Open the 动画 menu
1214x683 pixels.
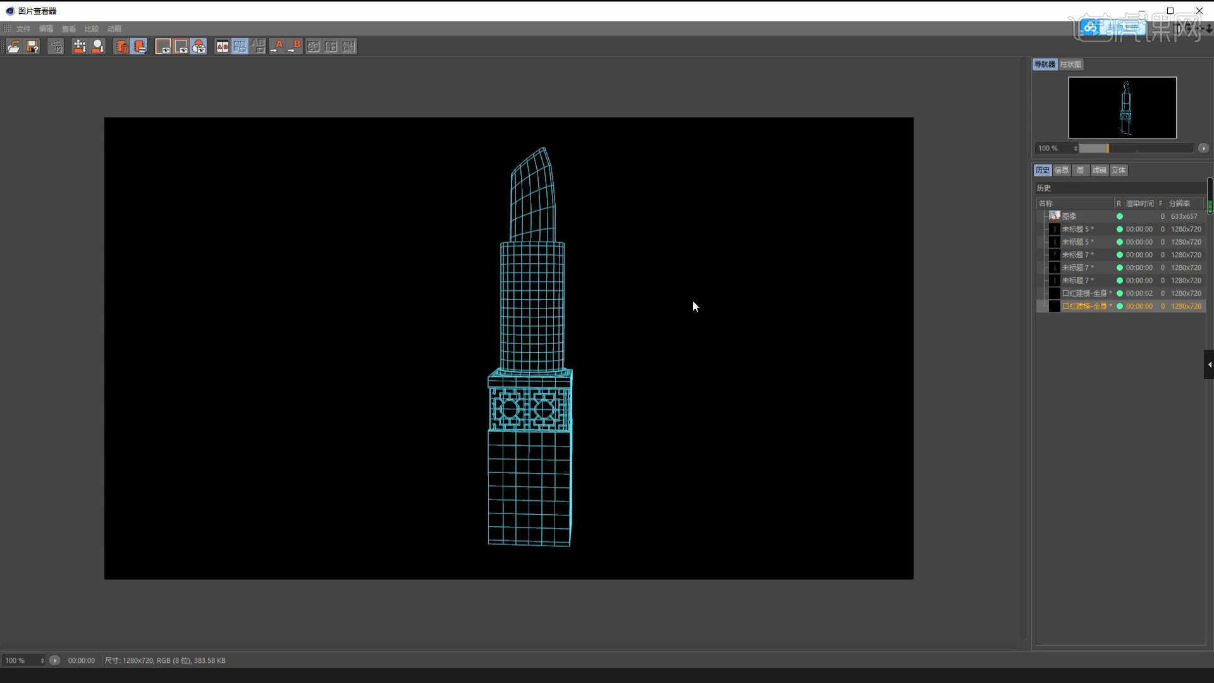tap(114, 29)
